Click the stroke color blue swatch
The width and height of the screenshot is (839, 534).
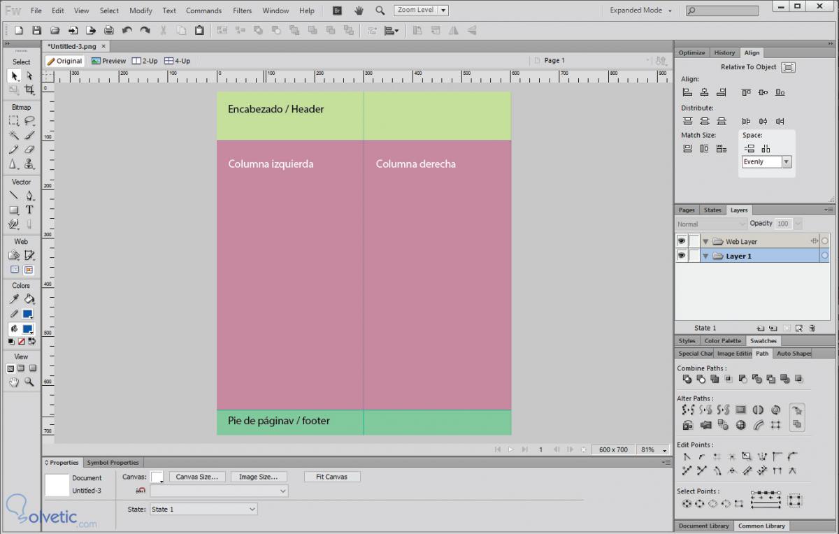point(28,314)
